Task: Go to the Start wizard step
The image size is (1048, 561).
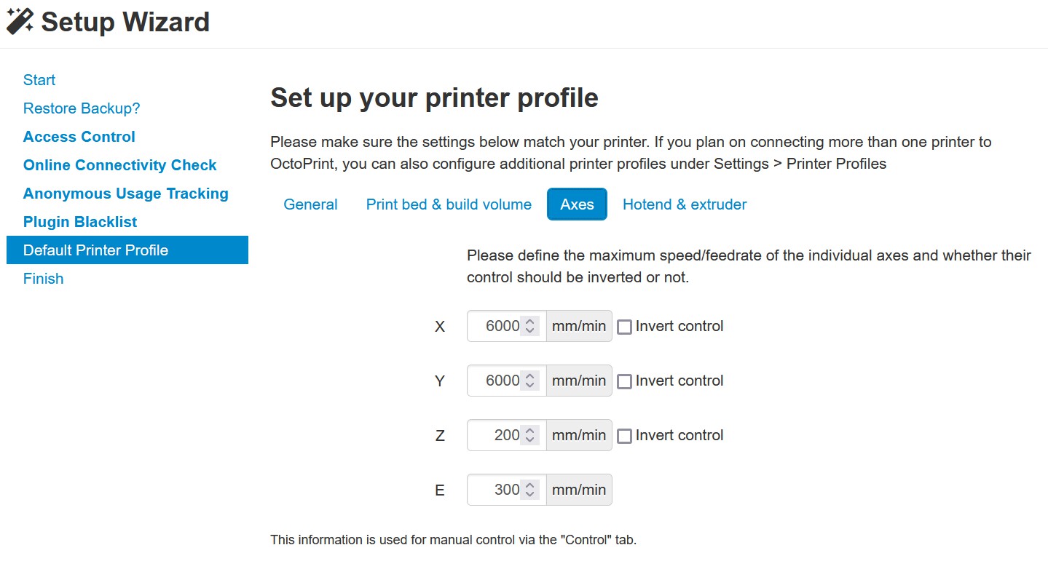Action: (39, 80)
